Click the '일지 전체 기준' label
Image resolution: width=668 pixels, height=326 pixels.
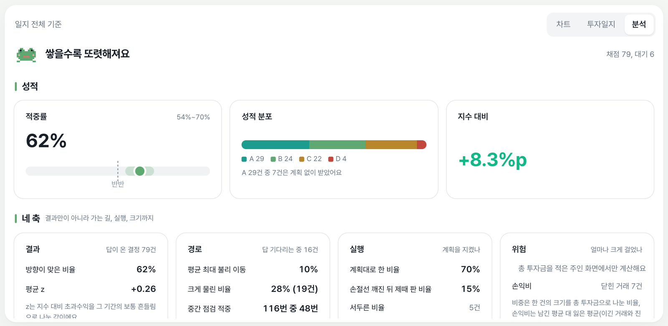point(38,25)
